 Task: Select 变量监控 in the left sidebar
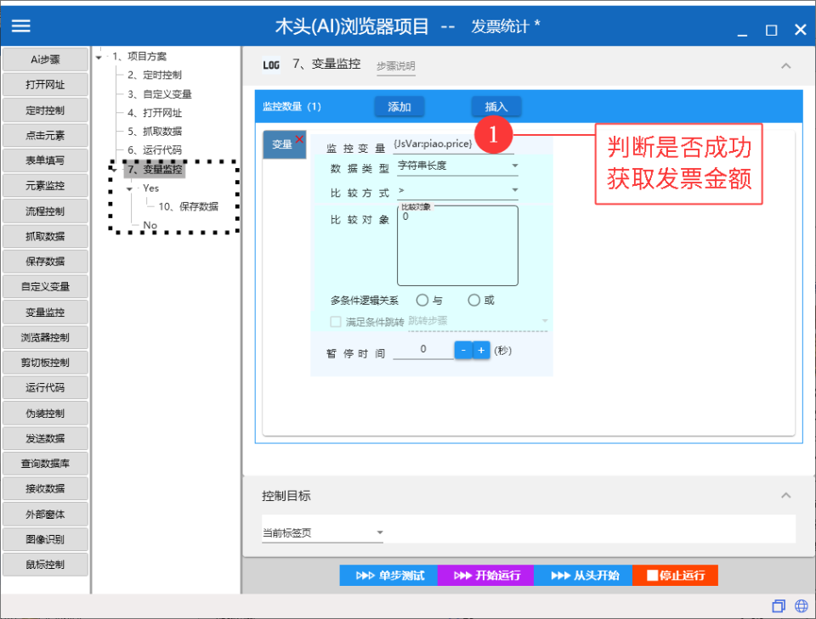pos(45,312)
